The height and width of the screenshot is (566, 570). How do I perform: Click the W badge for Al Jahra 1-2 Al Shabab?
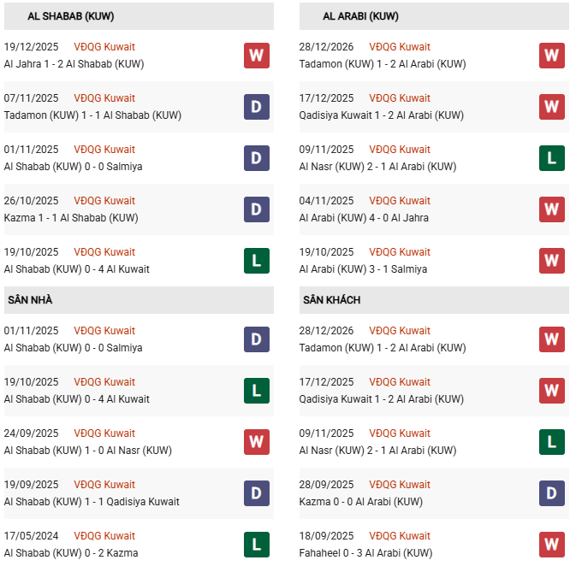point(257,56)
